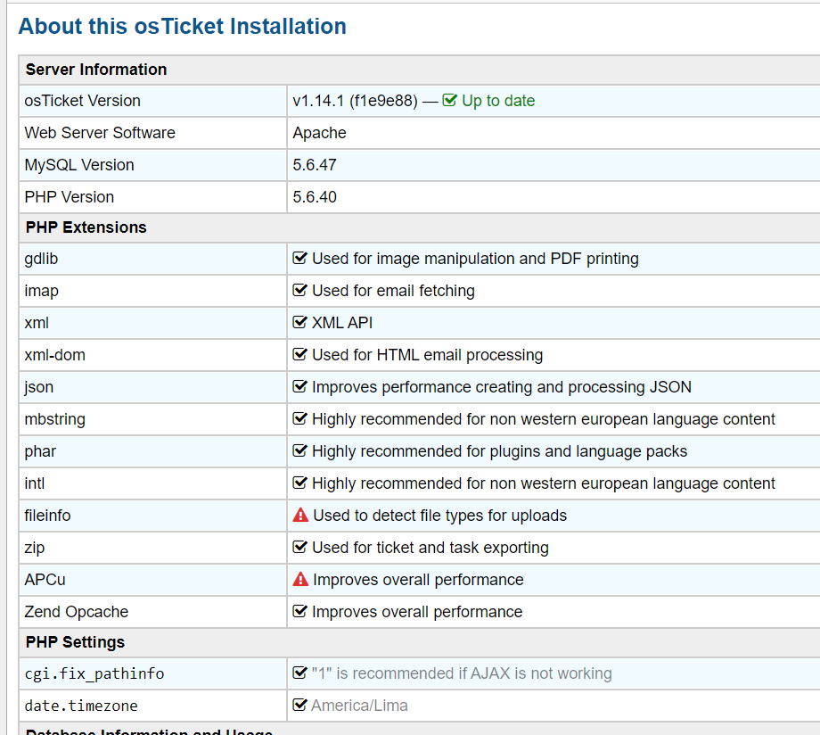The width and height of the screenshot is (820, 735).
Task: Select the 'zip' extension name
Action: (x=35, y=548)
